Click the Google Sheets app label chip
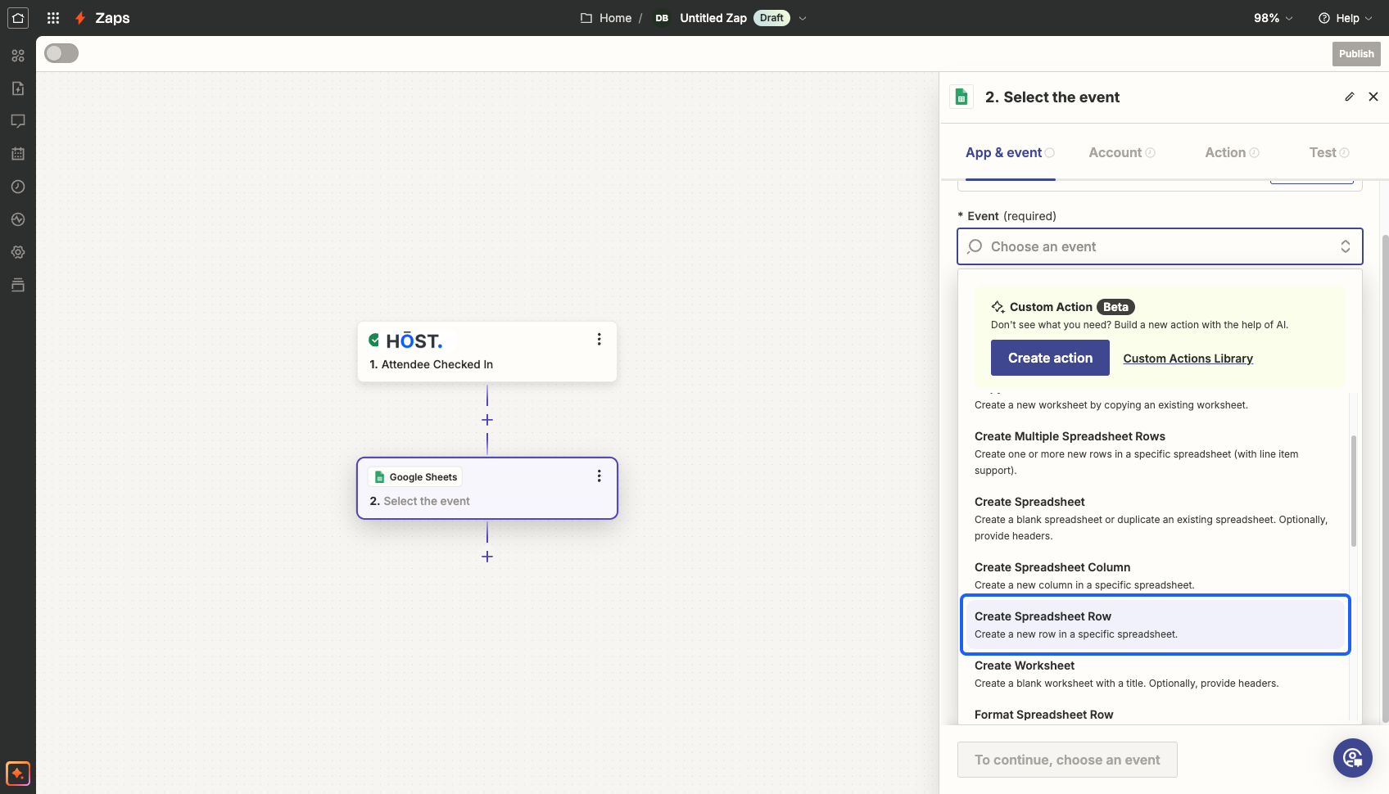 coord(416,477)
